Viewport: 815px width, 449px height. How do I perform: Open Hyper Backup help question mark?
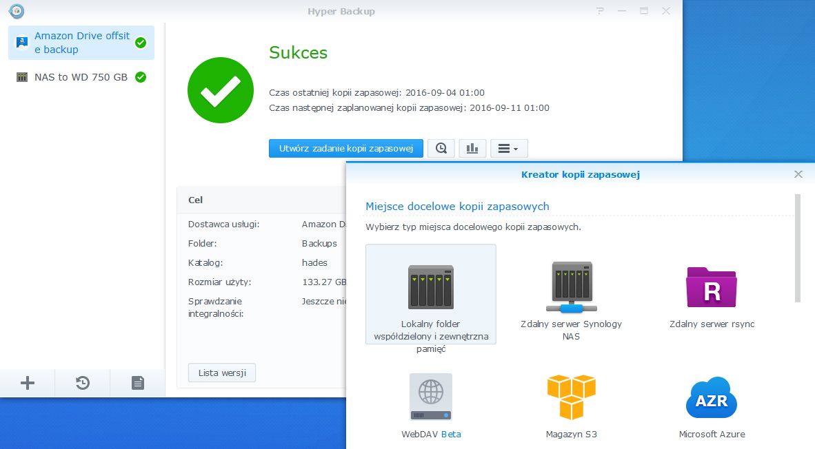(x=600, y=11)
